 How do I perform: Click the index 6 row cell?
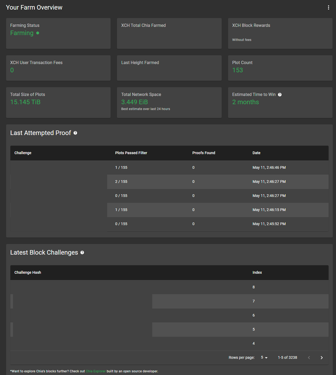[x=254, y=315]
